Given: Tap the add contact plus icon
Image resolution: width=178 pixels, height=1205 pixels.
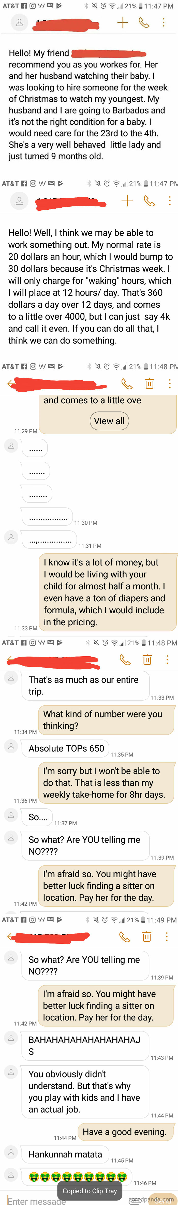Looking at the screenshot, I should (122, 22).
